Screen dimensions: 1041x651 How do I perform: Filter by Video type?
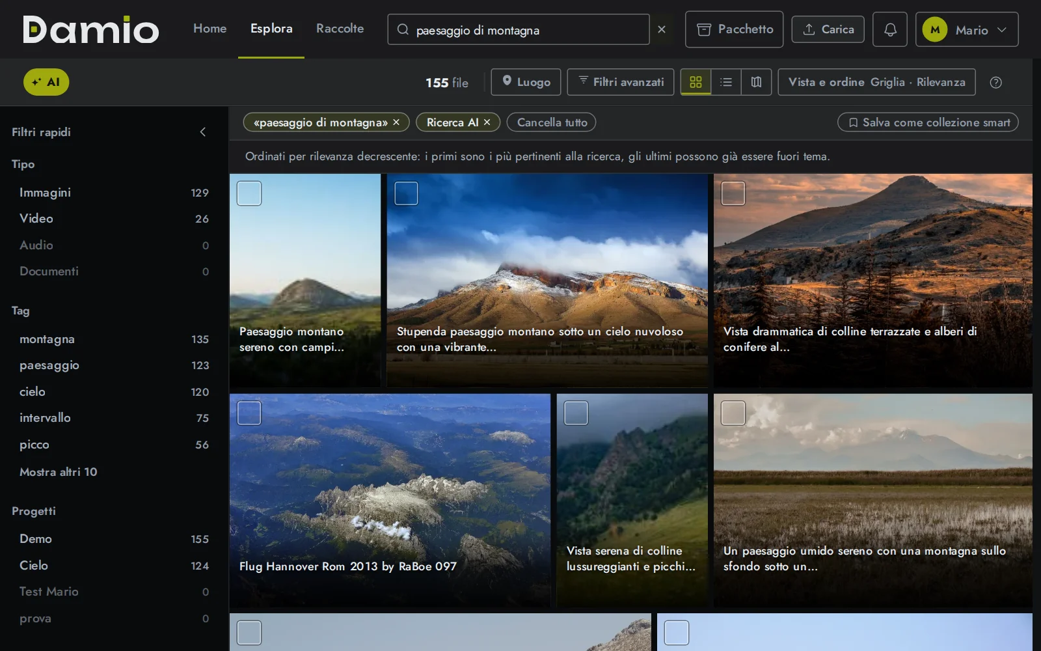click(x=114, y=219)
